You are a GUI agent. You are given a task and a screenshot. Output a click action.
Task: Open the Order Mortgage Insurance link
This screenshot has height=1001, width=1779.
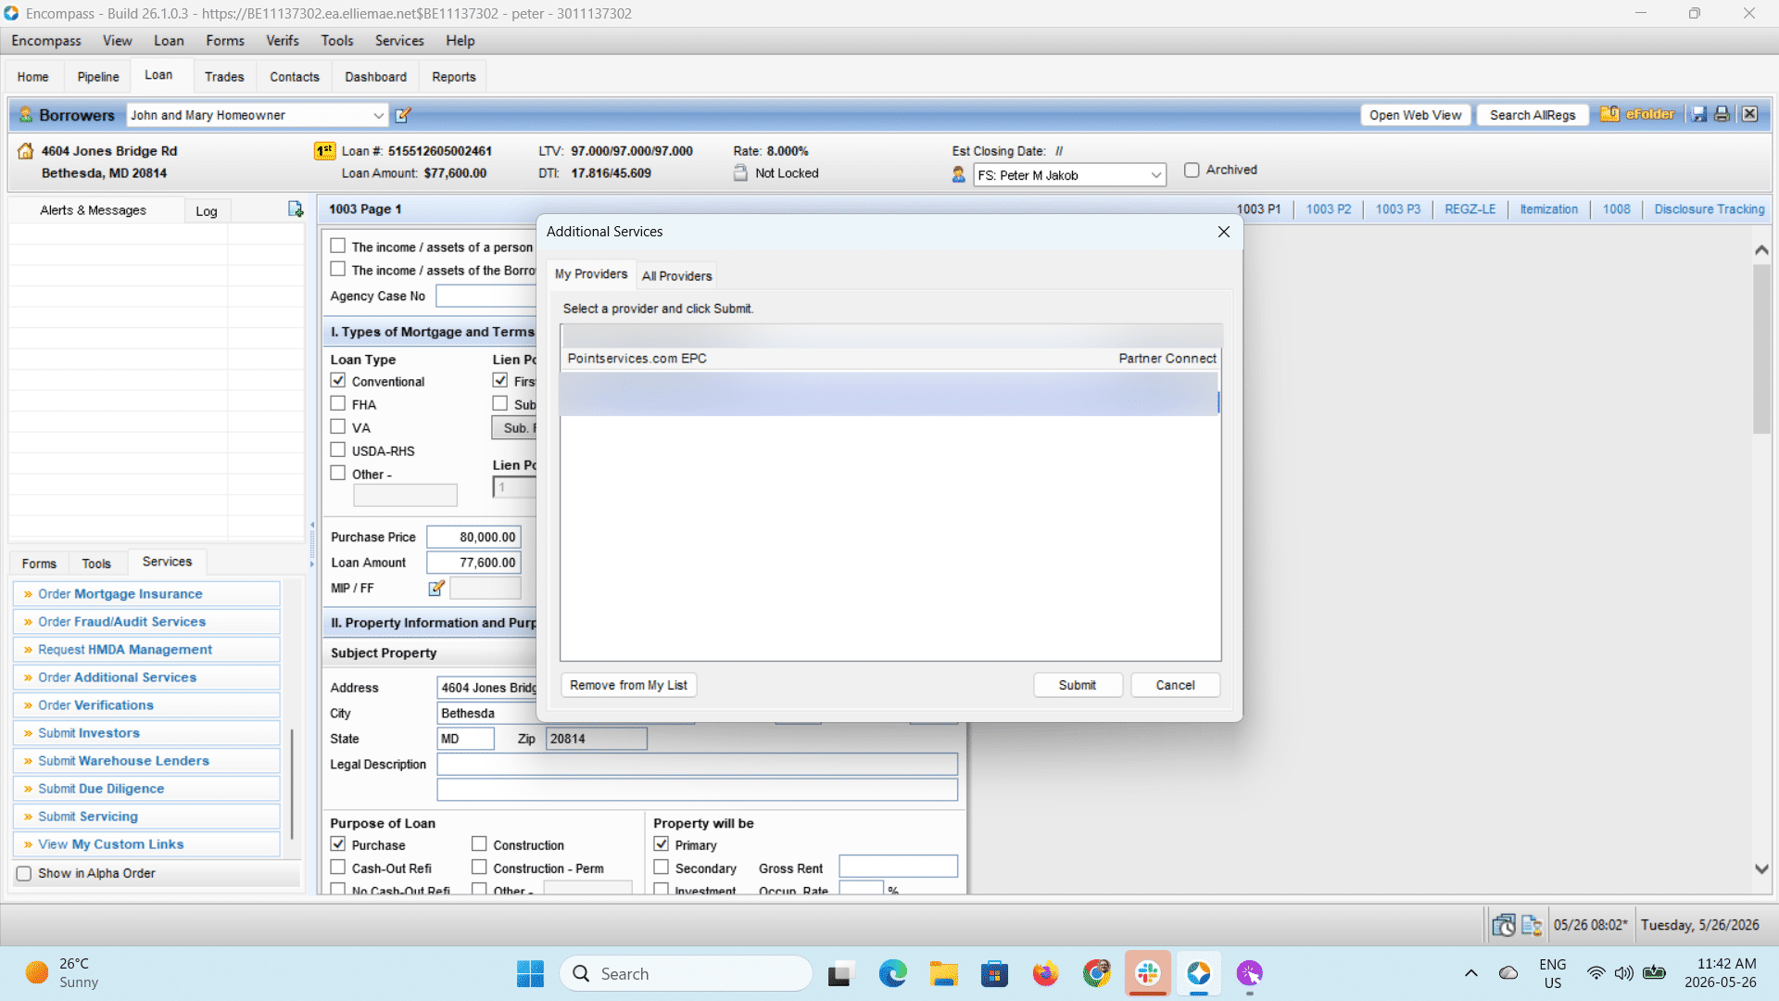pyautogui.click(x=146, y=594)
